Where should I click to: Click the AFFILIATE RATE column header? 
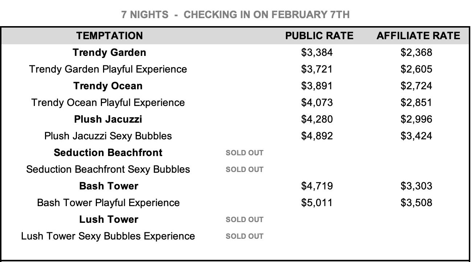(418, 36)
